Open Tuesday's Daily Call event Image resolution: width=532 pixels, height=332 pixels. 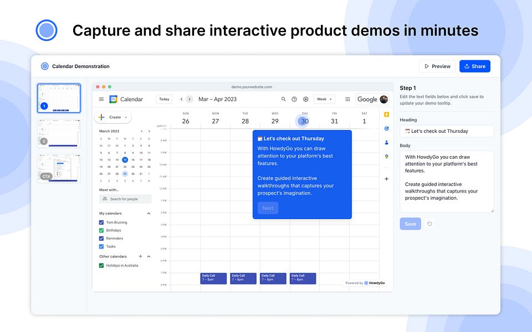pyautogui.click(x=243, y=278)
